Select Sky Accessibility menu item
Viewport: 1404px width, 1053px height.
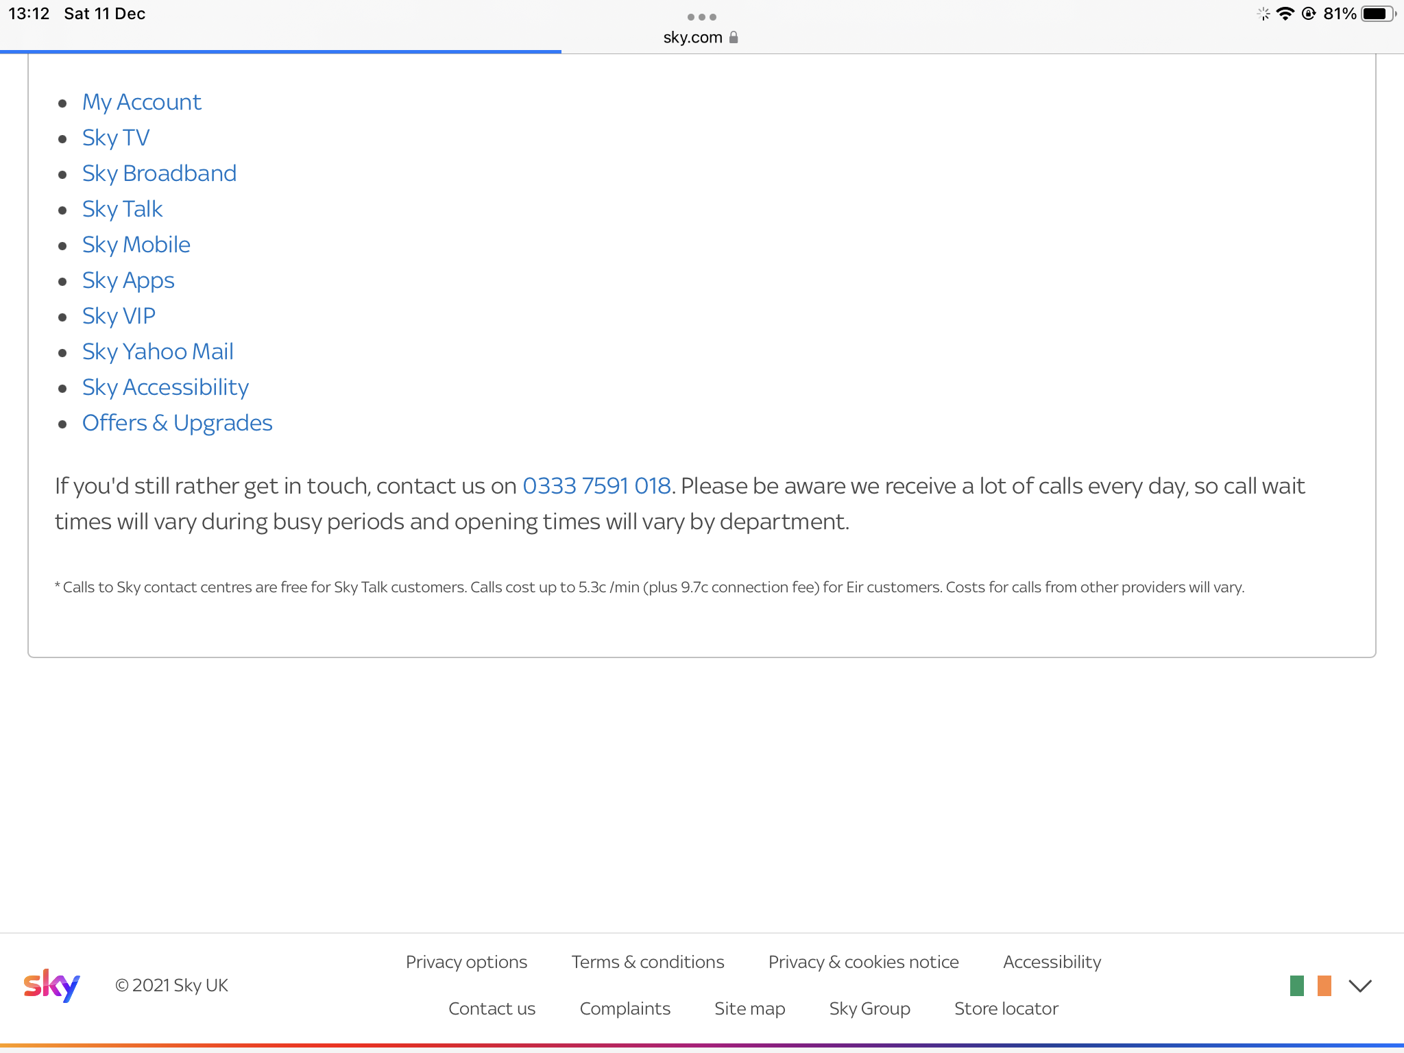coord(165,387)
